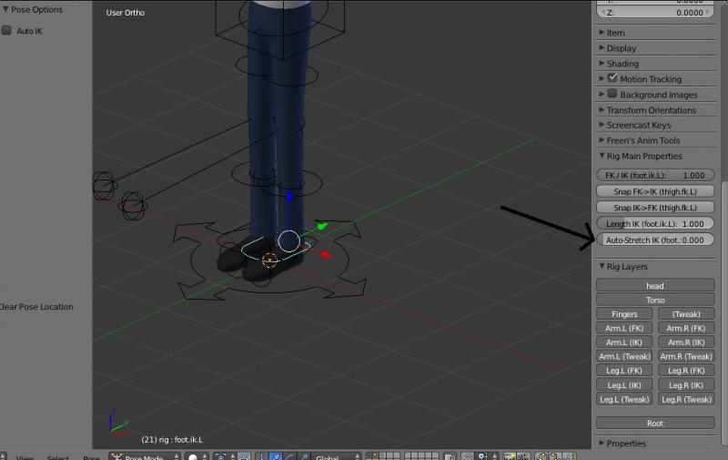Viewport: 728px width, 460px height.
Task: Toggle the Leg.R (FK) rig layer
Action: click(686, 371)
